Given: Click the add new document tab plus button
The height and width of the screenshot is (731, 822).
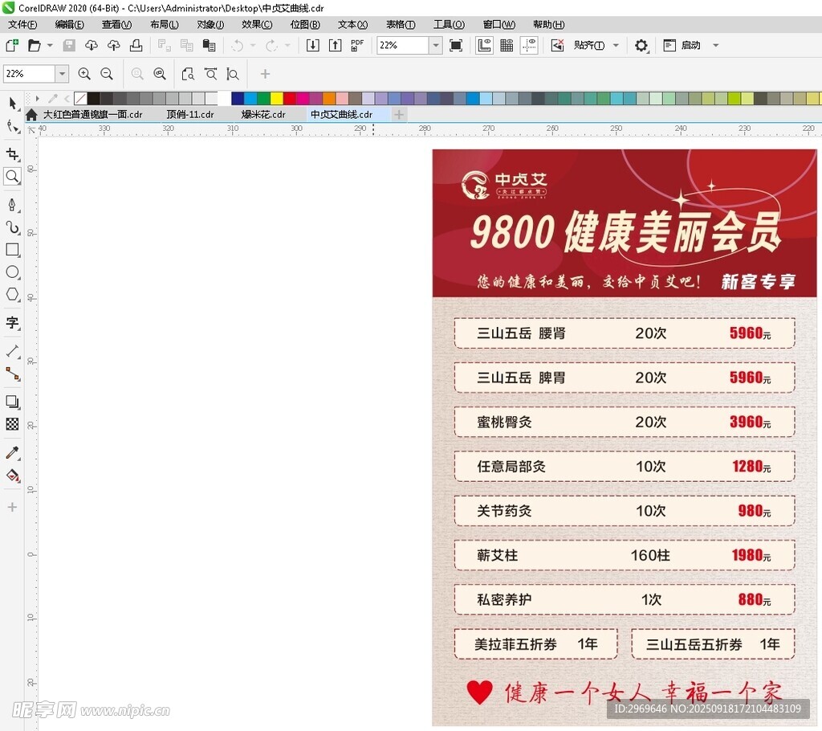Looking at the screenshot, I should pos(399,115).
